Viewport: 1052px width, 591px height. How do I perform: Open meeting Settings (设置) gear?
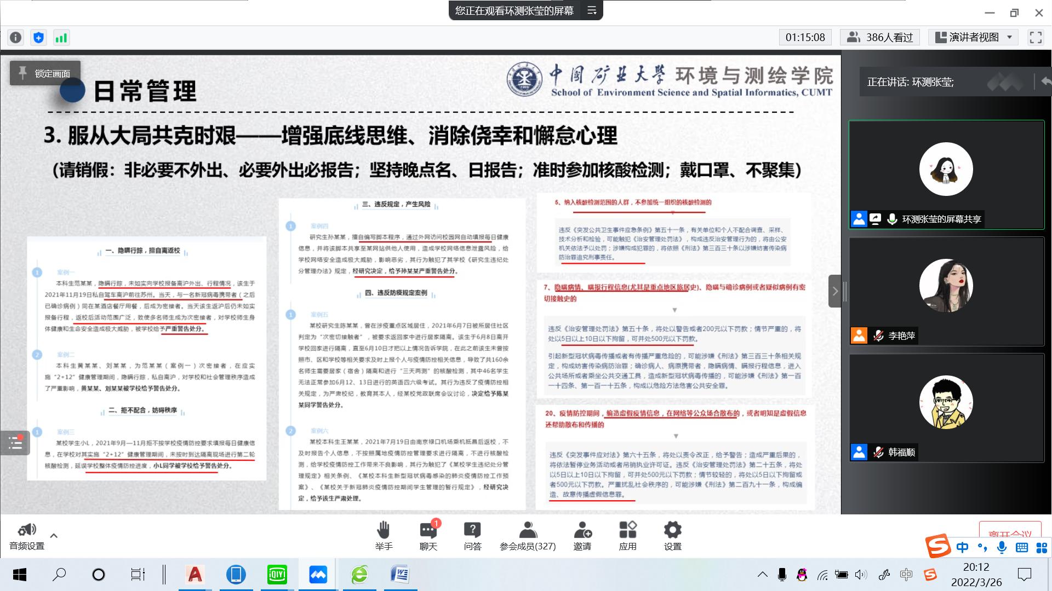point(672,530)
